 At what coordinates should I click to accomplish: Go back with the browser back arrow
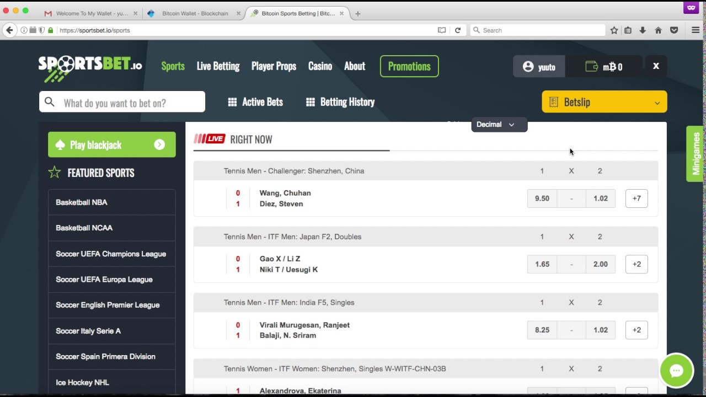pos(9,30)
